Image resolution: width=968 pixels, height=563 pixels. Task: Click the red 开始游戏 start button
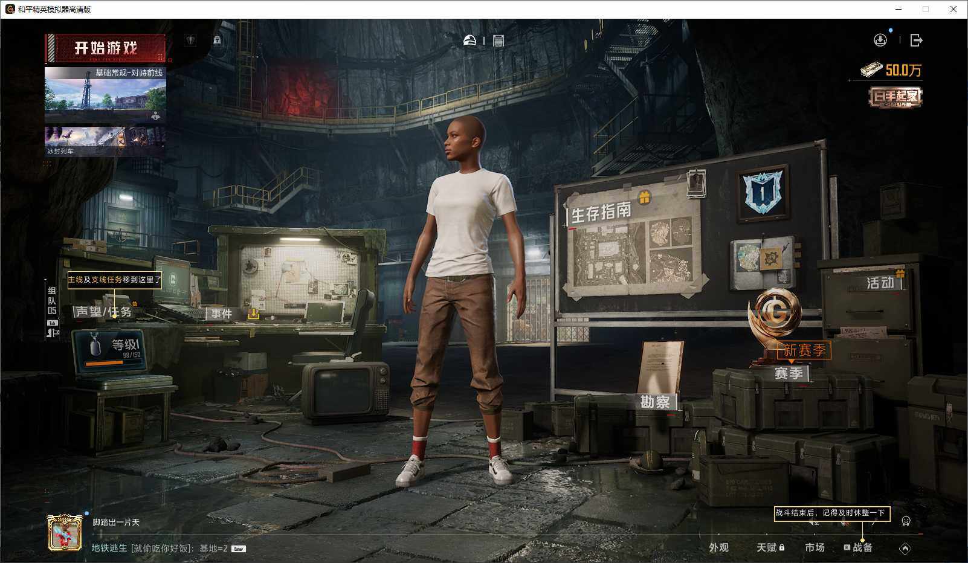pos(106,48)
